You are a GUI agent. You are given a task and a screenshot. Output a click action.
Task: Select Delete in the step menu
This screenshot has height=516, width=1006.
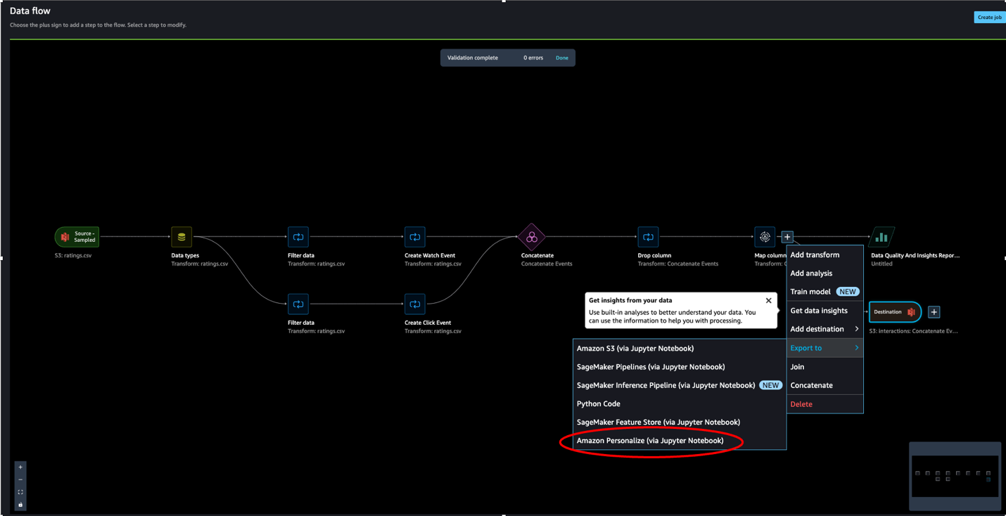(x=824, y=404)
